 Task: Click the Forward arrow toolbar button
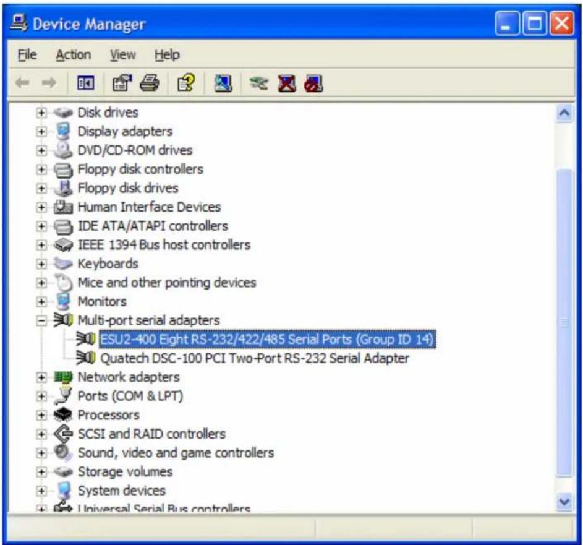pyautogui.click(x=49, y=83)
